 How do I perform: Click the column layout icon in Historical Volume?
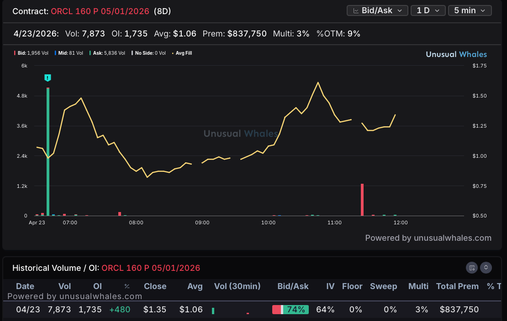click(x=472, y=268)
